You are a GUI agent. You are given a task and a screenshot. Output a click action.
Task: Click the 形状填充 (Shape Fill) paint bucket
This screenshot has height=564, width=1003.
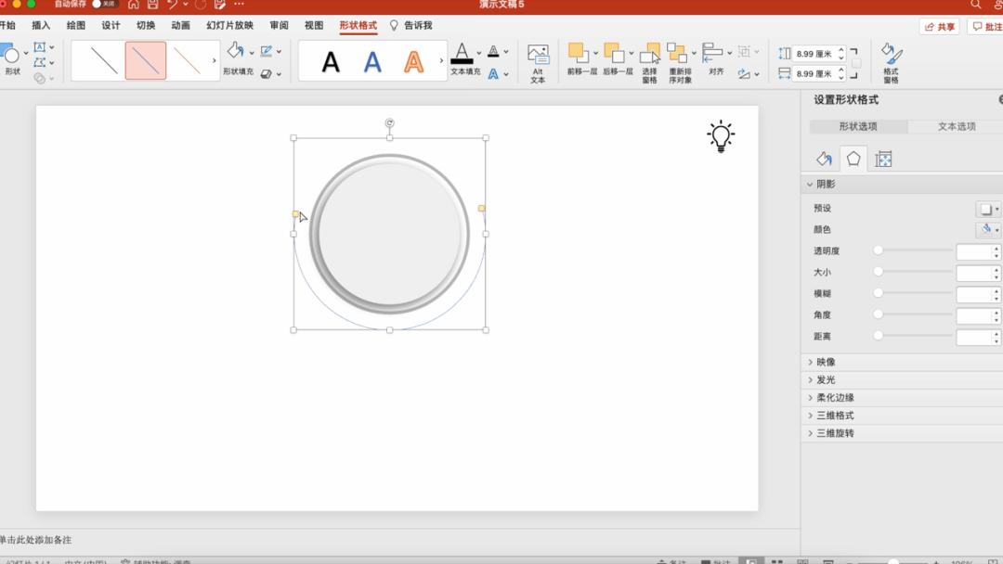235,54
